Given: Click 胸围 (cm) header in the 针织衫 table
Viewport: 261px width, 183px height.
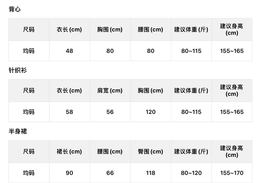Looking at the screenshot, I should [x=150, y=91].
